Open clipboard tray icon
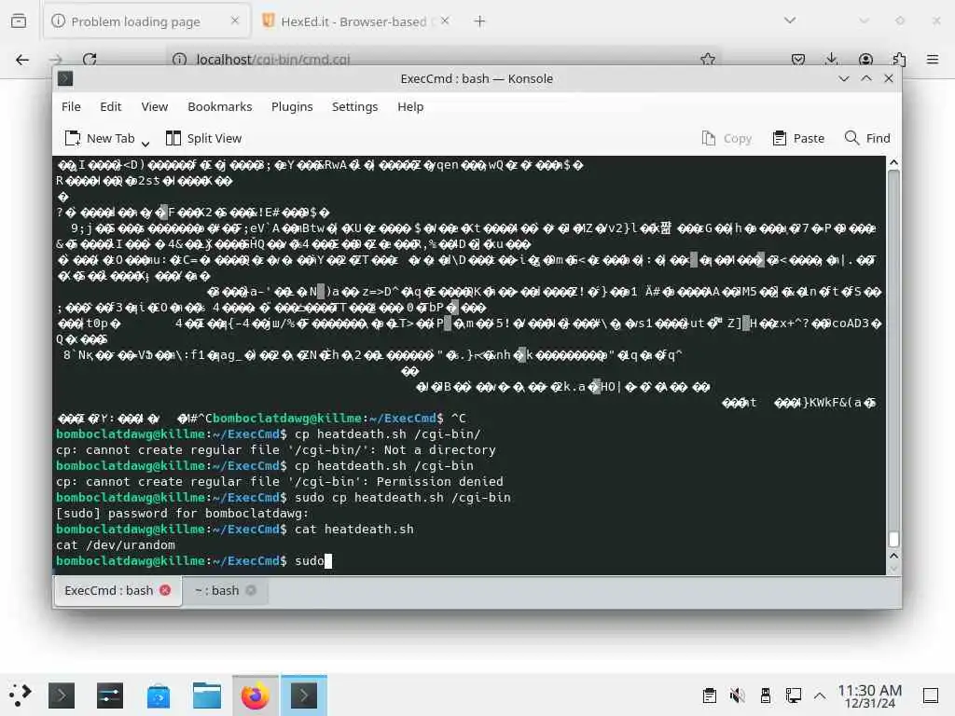 (709, 695)
